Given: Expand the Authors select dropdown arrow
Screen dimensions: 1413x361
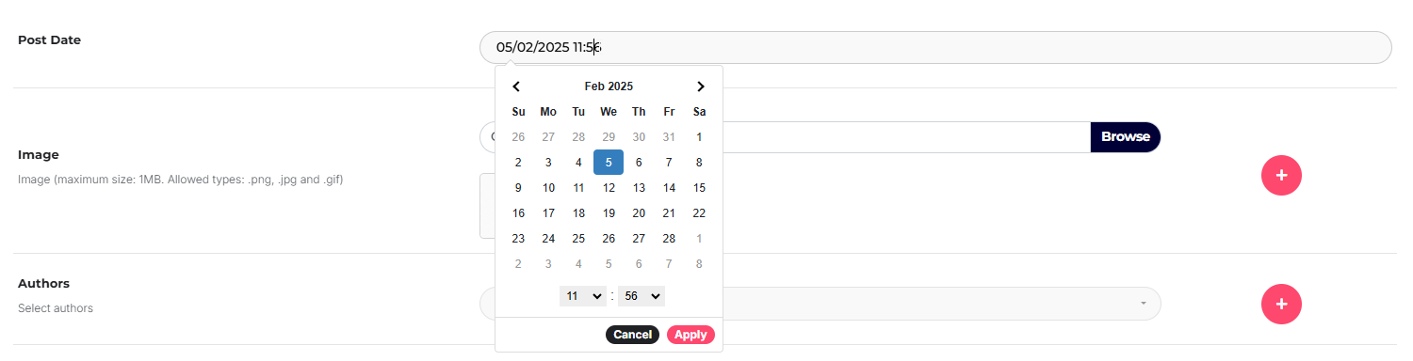Looking at the screenshot, I should 1144,304.
